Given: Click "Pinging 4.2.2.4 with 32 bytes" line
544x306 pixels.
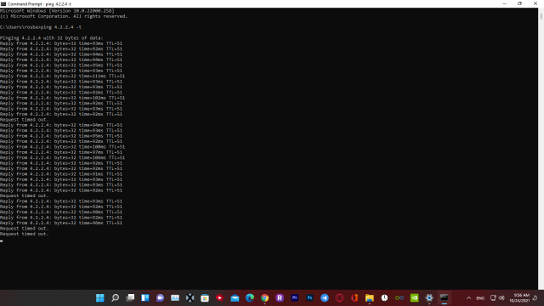Looking at the screenshot, I should (51, 37).
